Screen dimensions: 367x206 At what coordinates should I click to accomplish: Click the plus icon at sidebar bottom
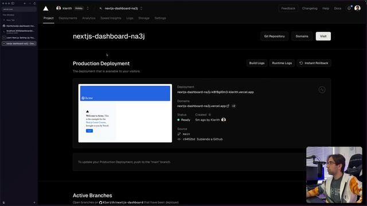[34, 203]
